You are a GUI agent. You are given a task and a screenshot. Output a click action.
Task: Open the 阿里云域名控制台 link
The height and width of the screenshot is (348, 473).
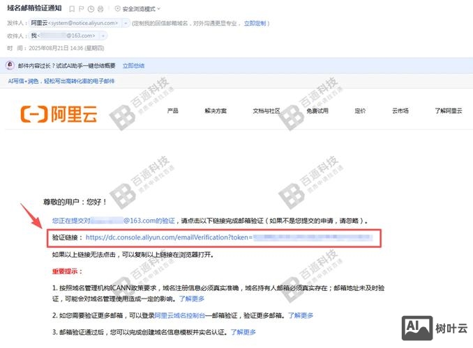tap(180, 315)
